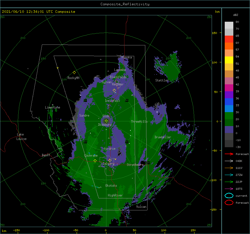Click the Ponoka city label
250x234 pixels.
127,57
